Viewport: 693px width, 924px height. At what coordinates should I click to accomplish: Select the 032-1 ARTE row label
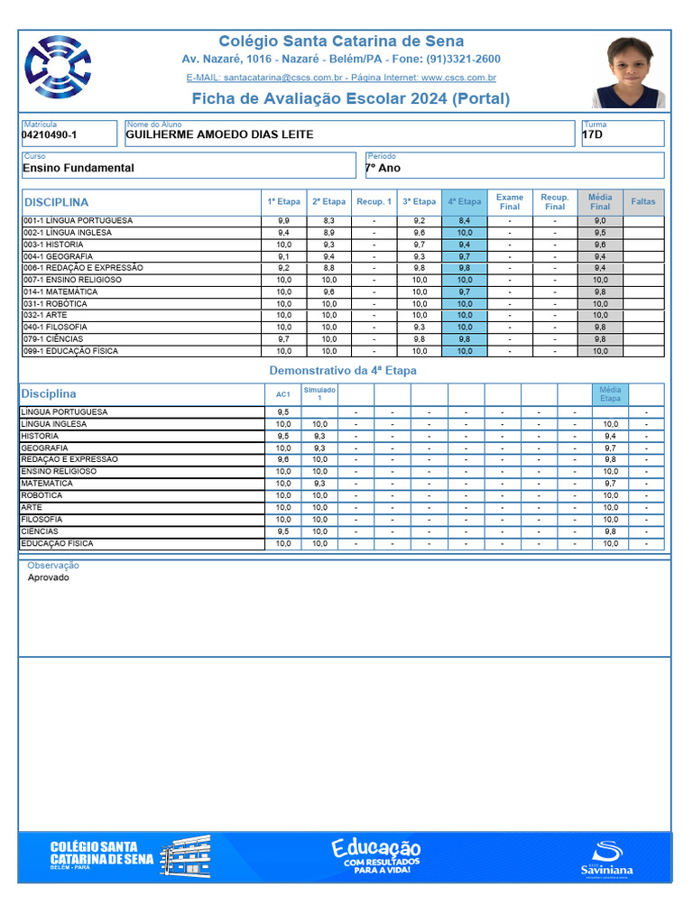(x=45, y=315)
